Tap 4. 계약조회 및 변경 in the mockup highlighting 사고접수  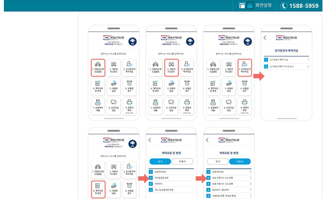155,87
